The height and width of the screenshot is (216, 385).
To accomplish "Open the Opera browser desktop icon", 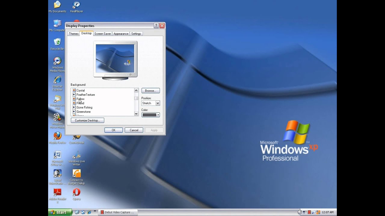I will (x=76, y=192).
